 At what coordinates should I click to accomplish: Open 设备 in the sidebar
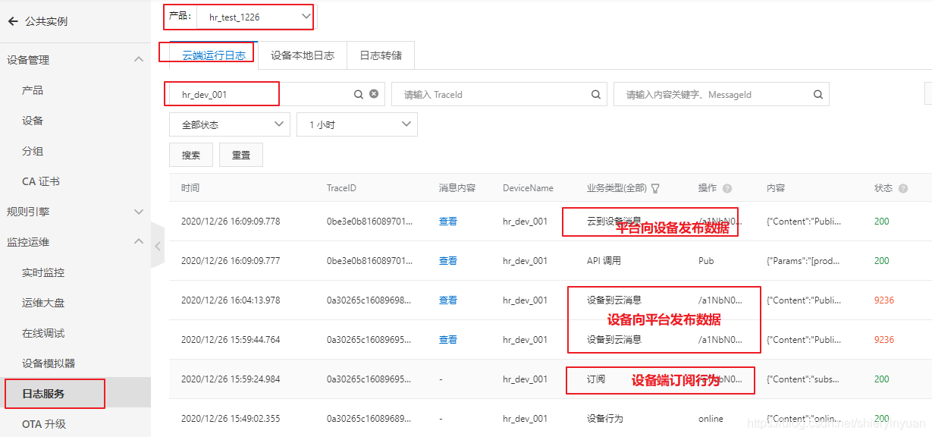pos(33,121)
